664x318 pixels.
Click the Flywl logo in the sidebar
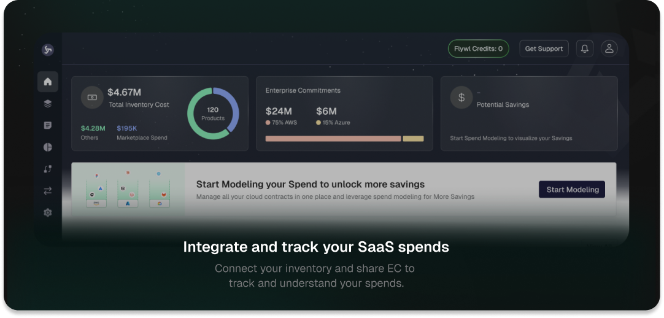point(48,50)
